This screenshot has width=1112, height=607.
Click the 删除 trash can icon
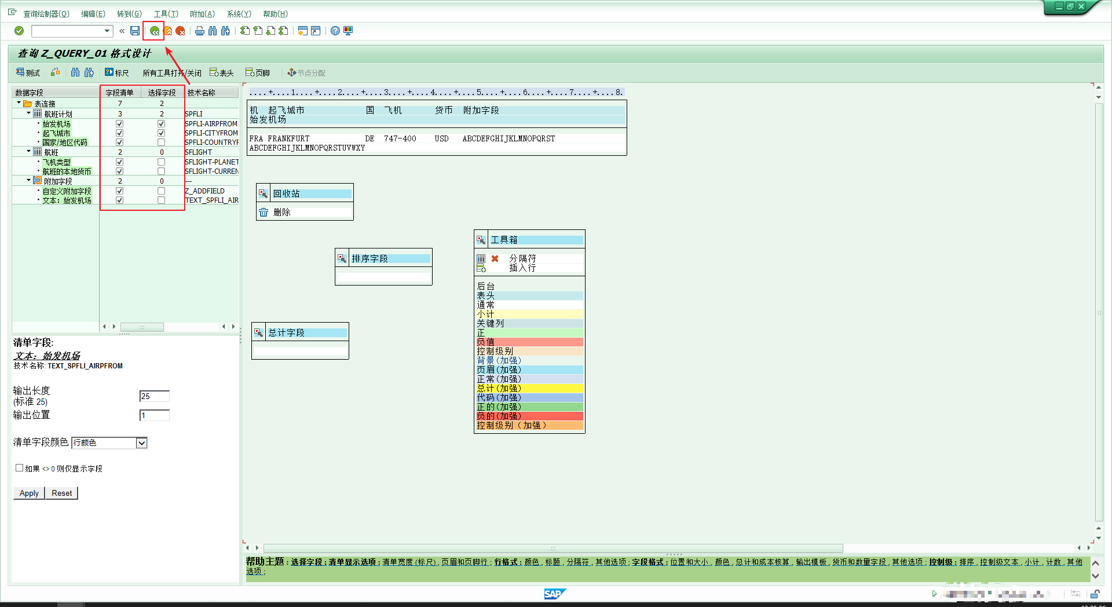(264, 213)
